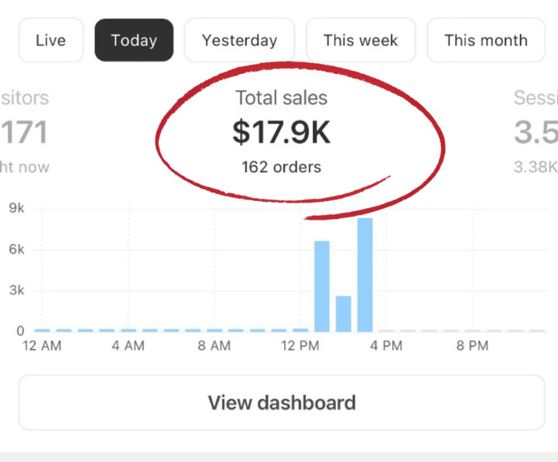The height and width of the screenshot is (462, 558).
Task: Switch to the Live tab
Action: tap(51, 41)
